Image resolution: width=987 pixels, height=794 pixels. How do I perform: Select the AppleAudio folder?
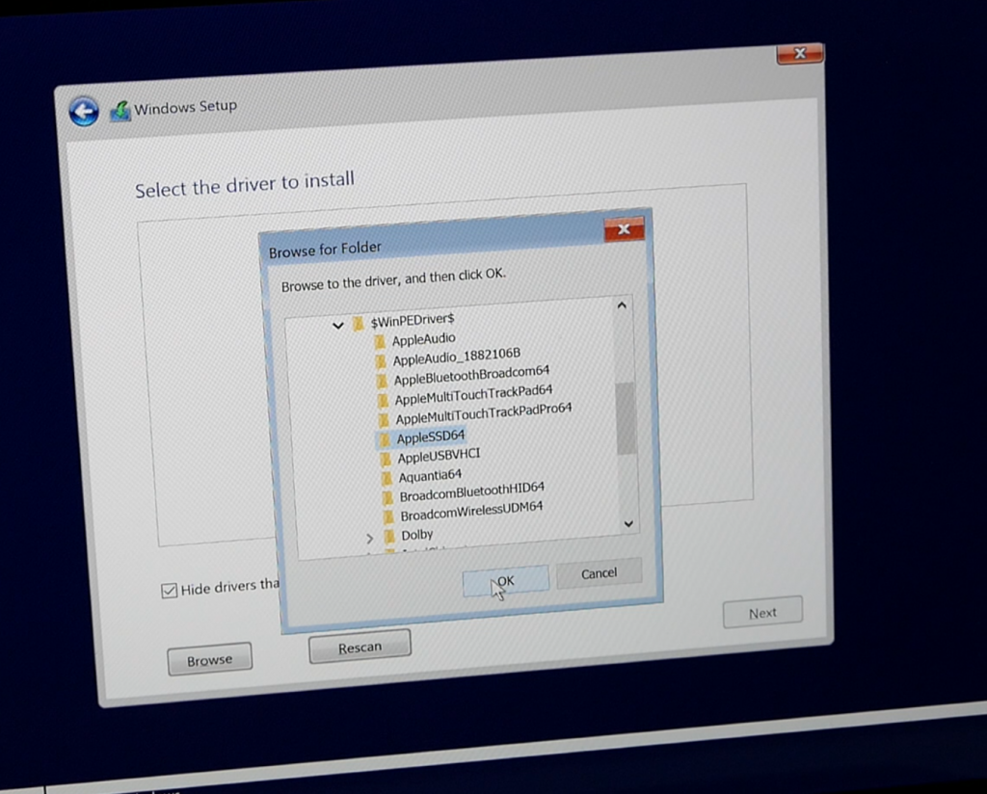[424, 340]
